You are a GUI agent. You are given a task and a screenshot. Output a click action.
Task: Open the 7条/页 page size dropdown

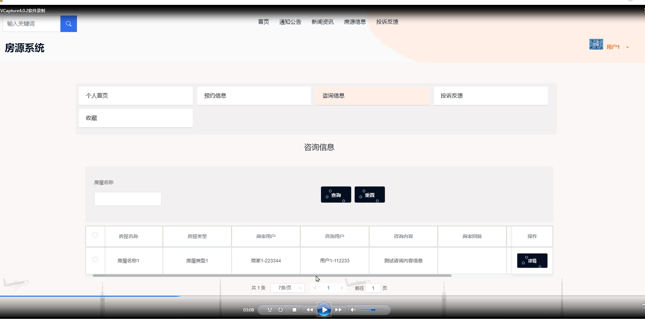pos(287,288)
